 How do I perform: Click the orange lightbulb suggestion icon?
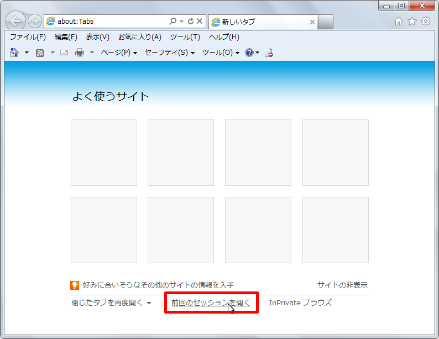[x=75, y=285]
